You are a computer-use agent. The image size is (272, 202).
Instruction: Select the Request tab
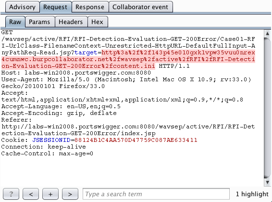[55, 7]
